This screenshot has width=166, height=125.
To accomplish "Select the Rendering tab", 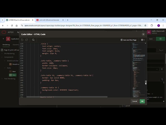I will 6,45.
